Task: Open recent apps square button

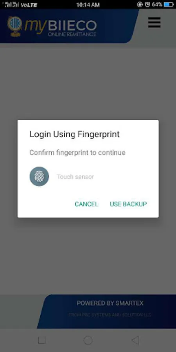Action: tap(42, 340)
